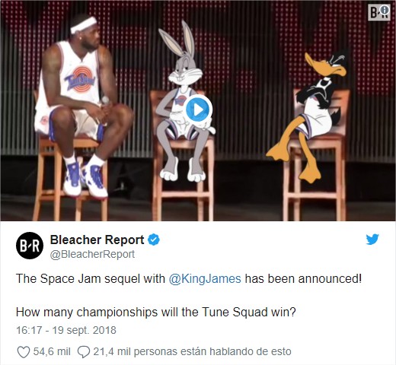
Task: Play the Space Jam video
Action: [197, 109]
